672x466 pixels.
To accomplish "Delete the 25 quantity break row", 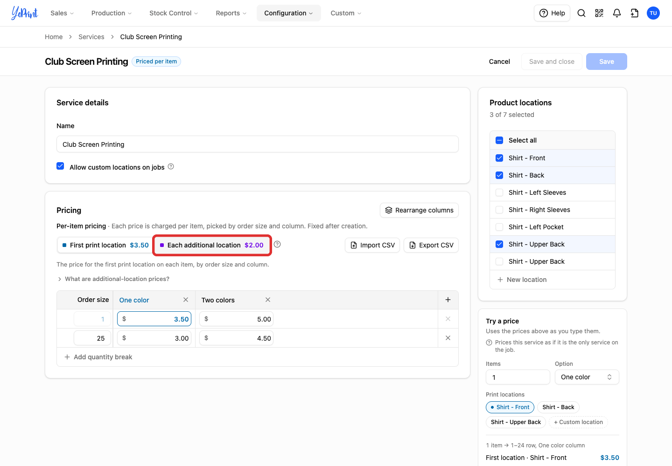I will (x=448, y=338).
